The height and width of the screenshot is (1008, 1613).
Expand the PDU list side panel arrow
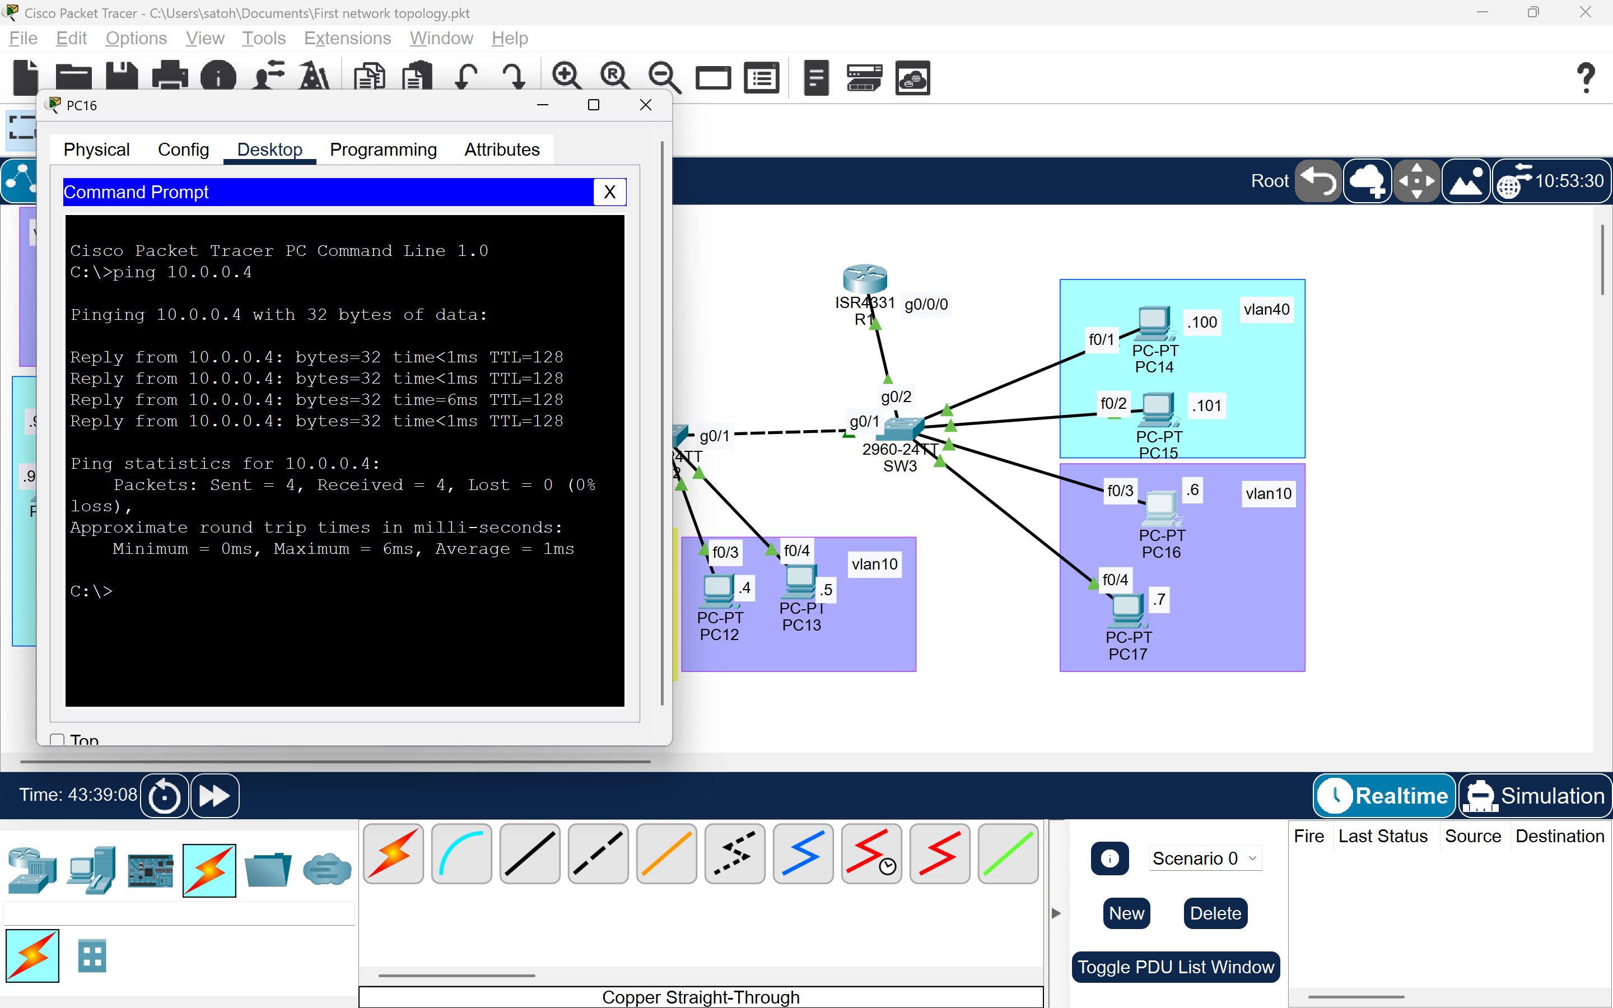1055,913
